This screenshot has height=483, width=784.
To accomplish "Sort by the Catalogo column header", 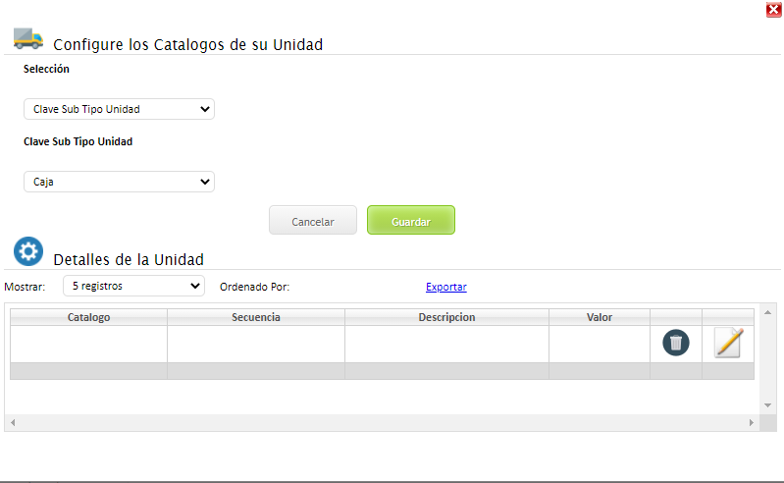I will pyautogui.click(x=88, y=317).
